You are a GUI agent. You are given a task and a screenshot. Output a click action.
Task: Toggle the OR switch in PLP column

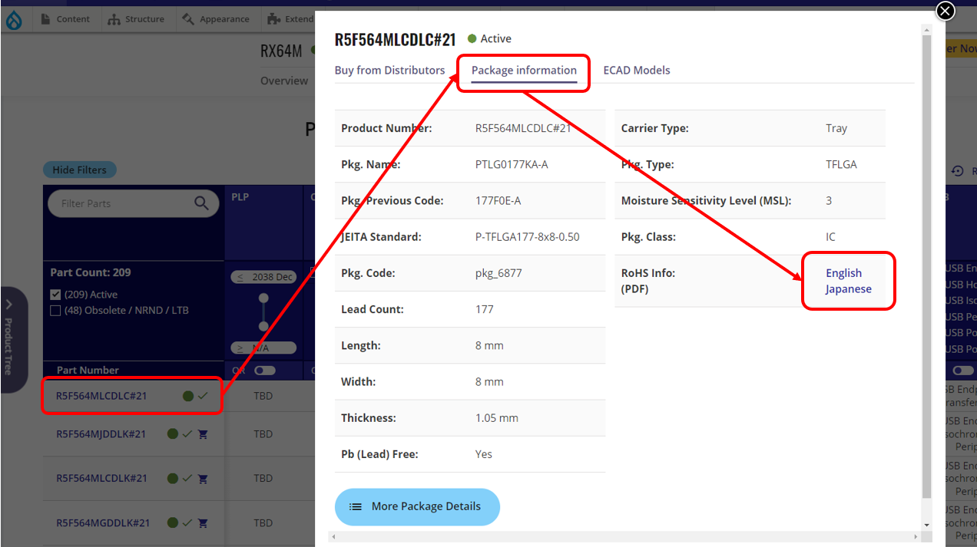[265, 371]
